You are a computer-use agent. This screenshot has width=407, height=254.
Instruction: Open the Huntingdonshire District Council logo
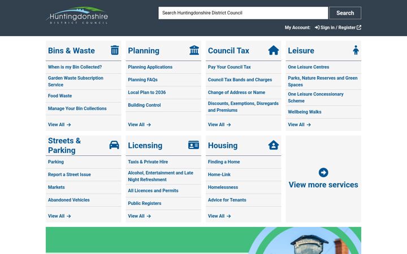(x=77, y=16)
